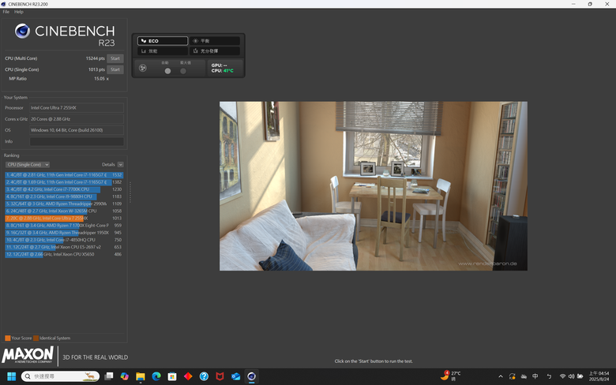
Task: Click the OS field 'Windows 10, 64 Bit'
Action: [x=77, y=130]
